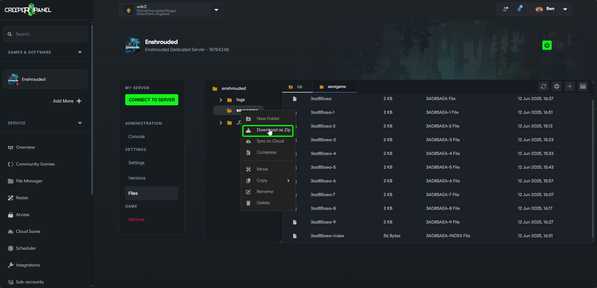Expand the folder below savegame
This screenshot has width=597, height=288.
click(221, 123)
